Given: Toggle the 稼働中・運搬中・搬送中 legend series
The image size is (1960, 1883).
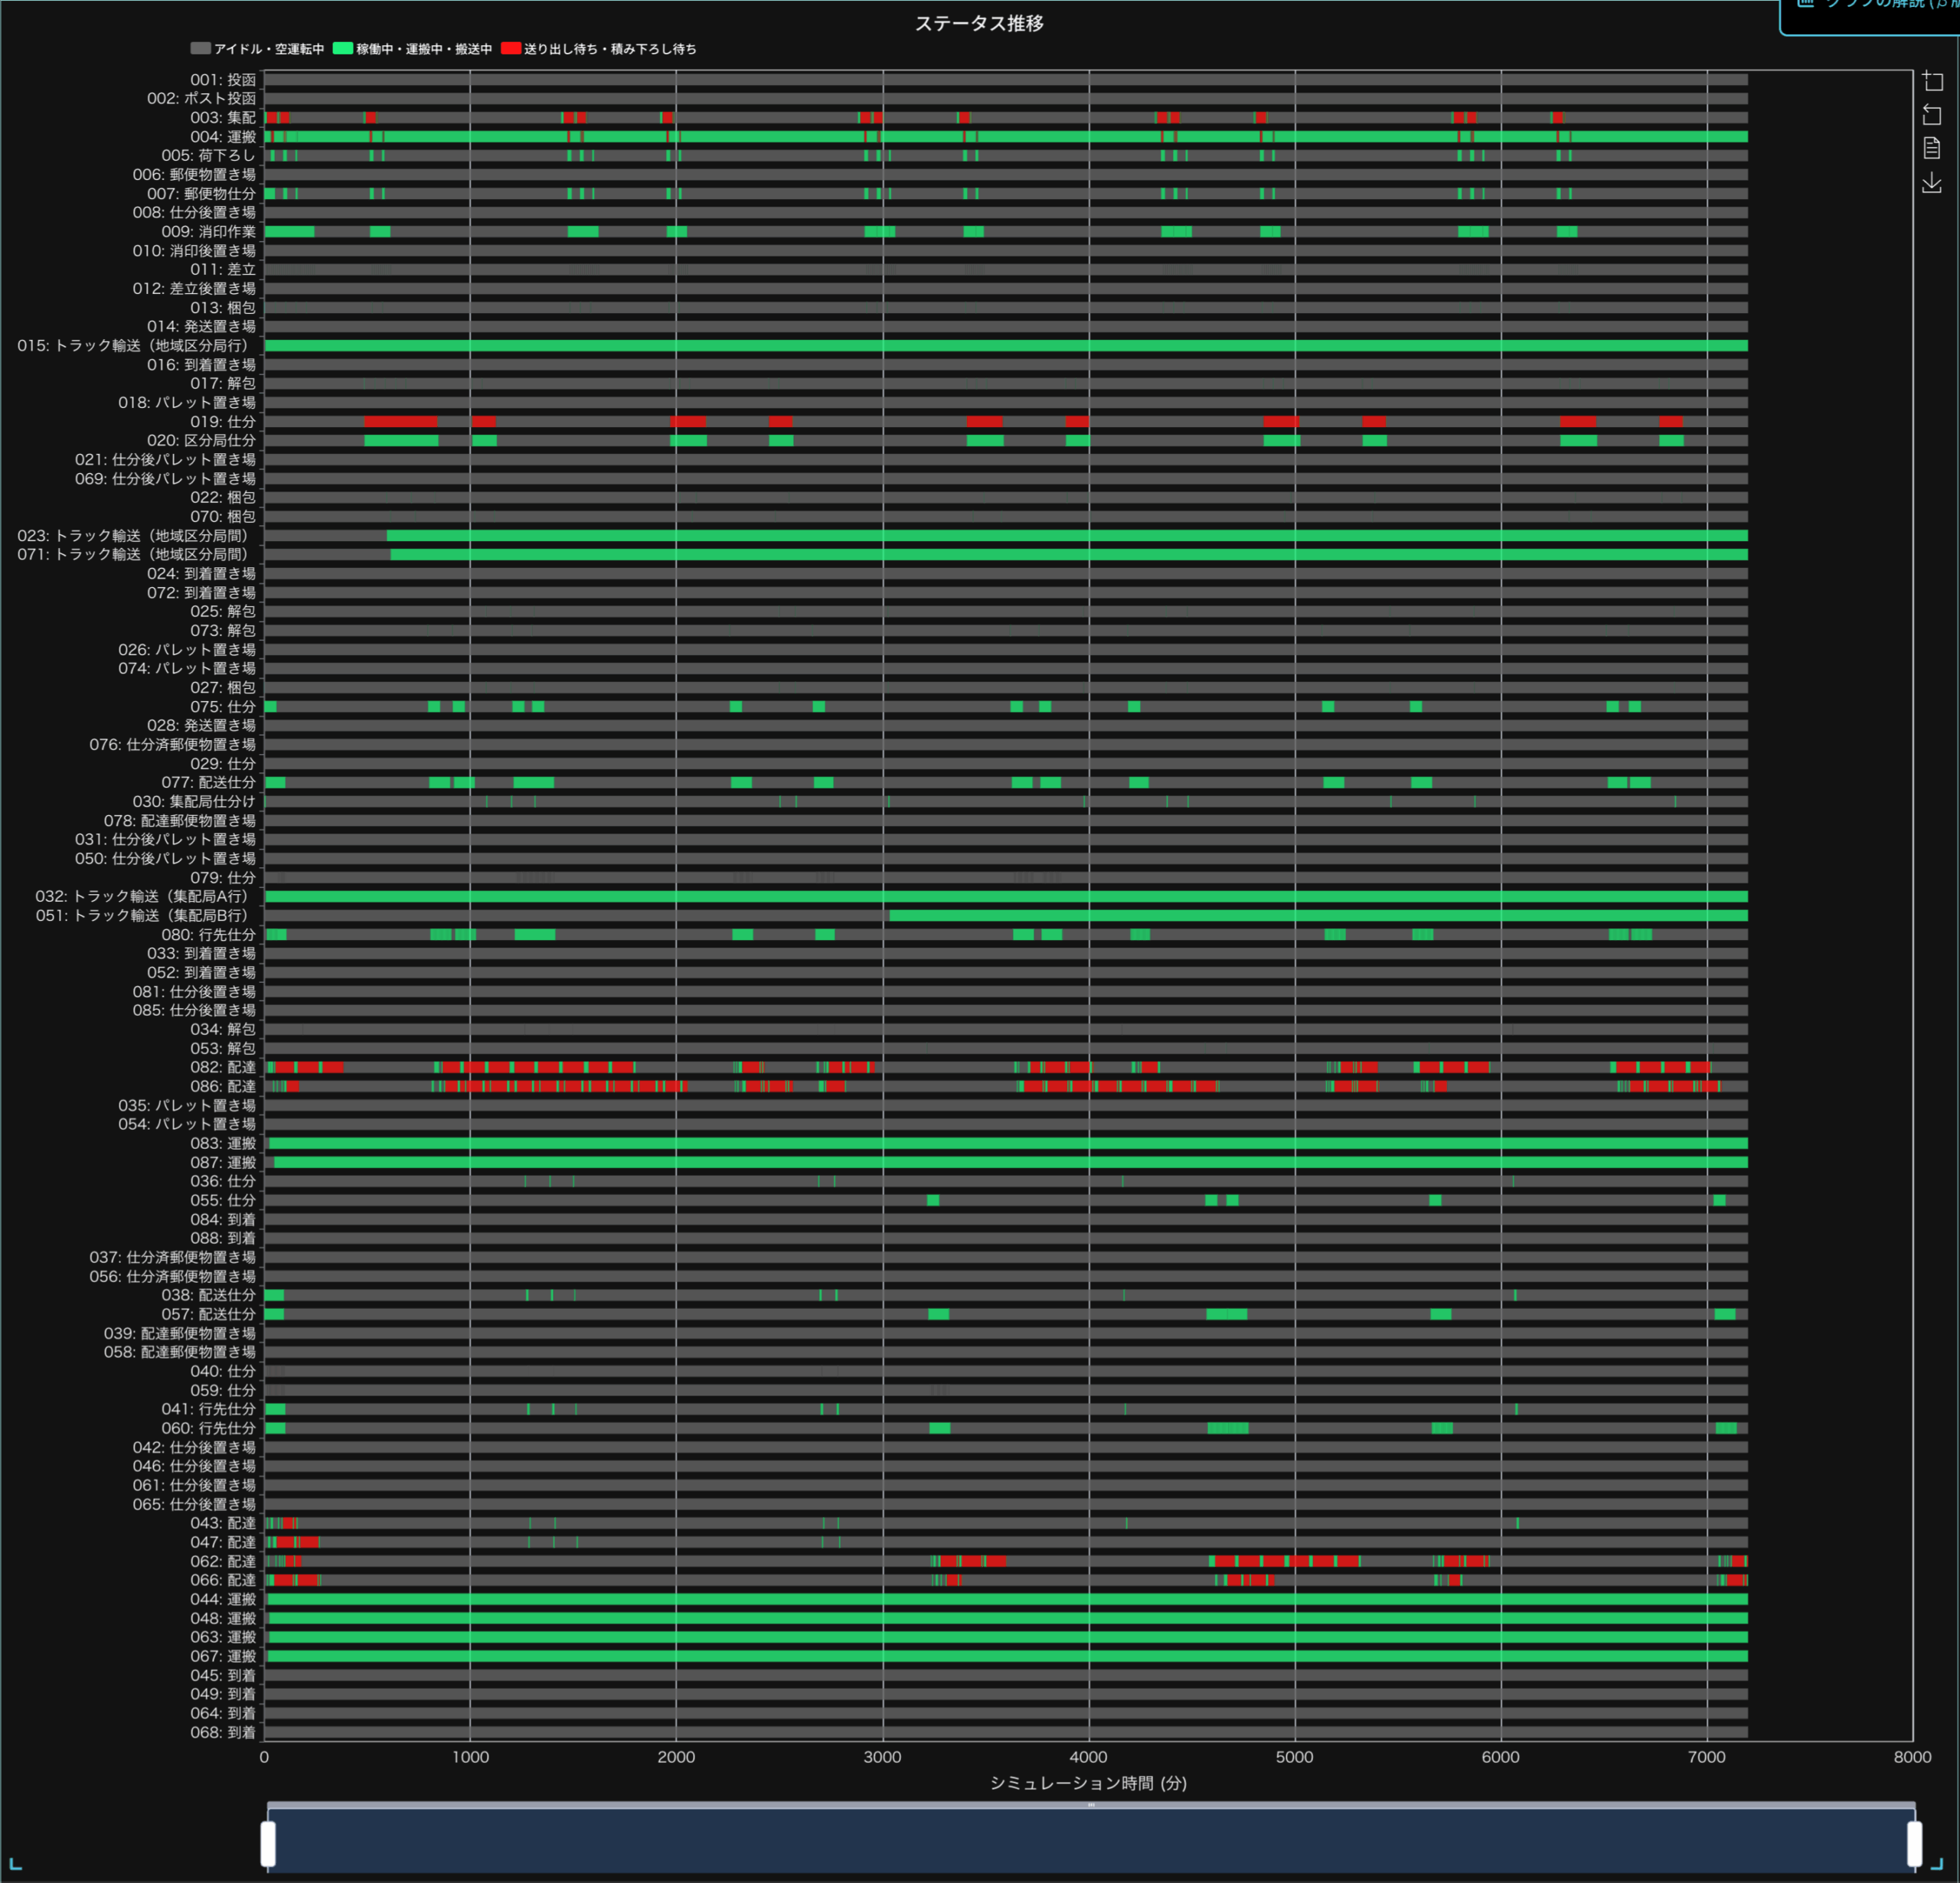Looking at the screenshot, I should [x=424, y=49].
